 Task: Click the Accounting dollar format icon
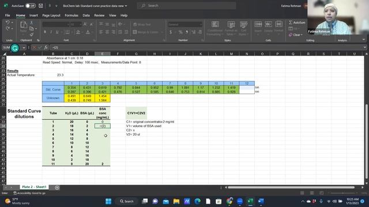(171, 32)
